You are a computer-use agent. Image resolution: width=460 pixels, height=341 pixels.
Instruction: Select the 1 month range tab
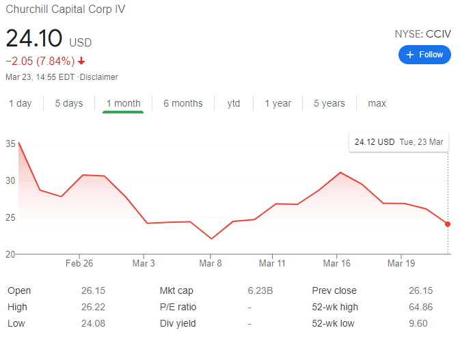pos(123,103)
